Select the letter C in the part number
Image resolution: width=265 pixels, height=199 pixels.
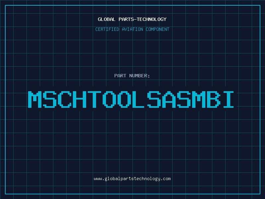point(65,99)
